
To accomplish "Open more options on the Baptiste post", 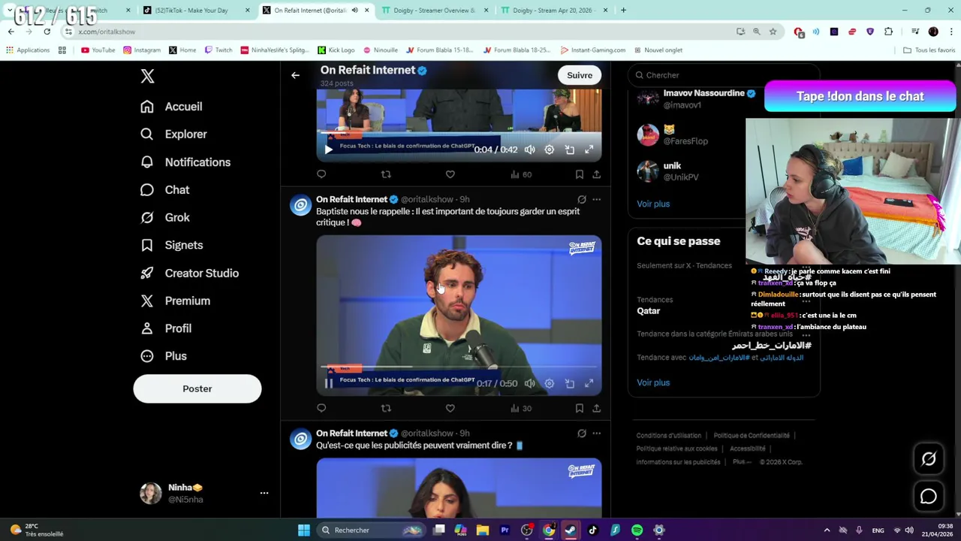I will tap(596, 200).
